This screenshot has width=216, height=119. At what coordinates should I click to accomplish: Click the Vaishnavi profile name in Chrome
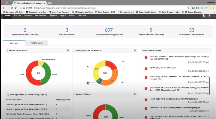(x=211, y=3)
